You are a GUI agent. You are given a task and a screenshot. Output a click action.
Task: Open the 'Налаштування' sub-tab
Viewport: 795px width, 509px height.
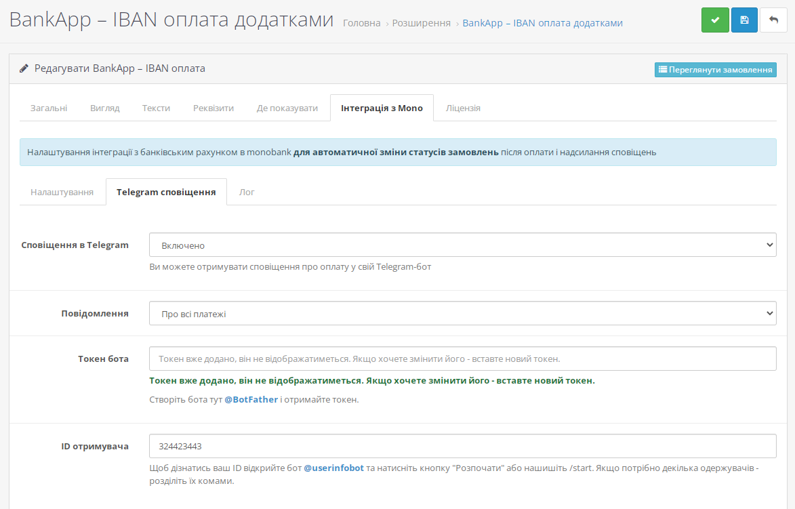(62, 192)
